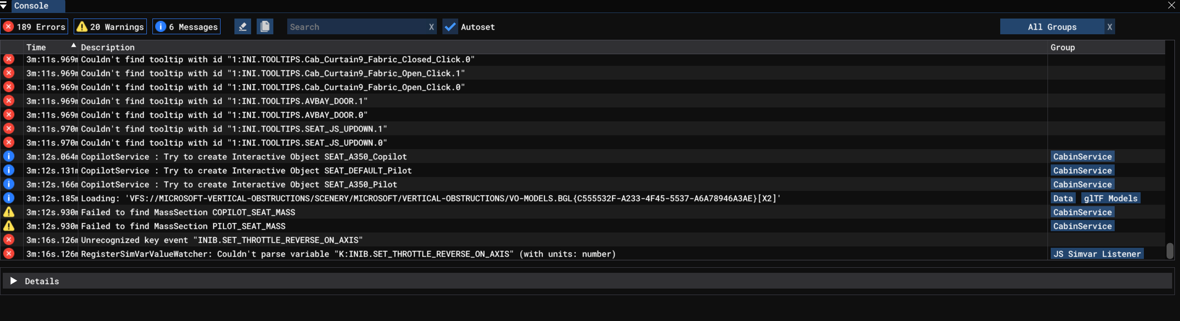Remove the All Groups filter with X

tap(1110, 27)
